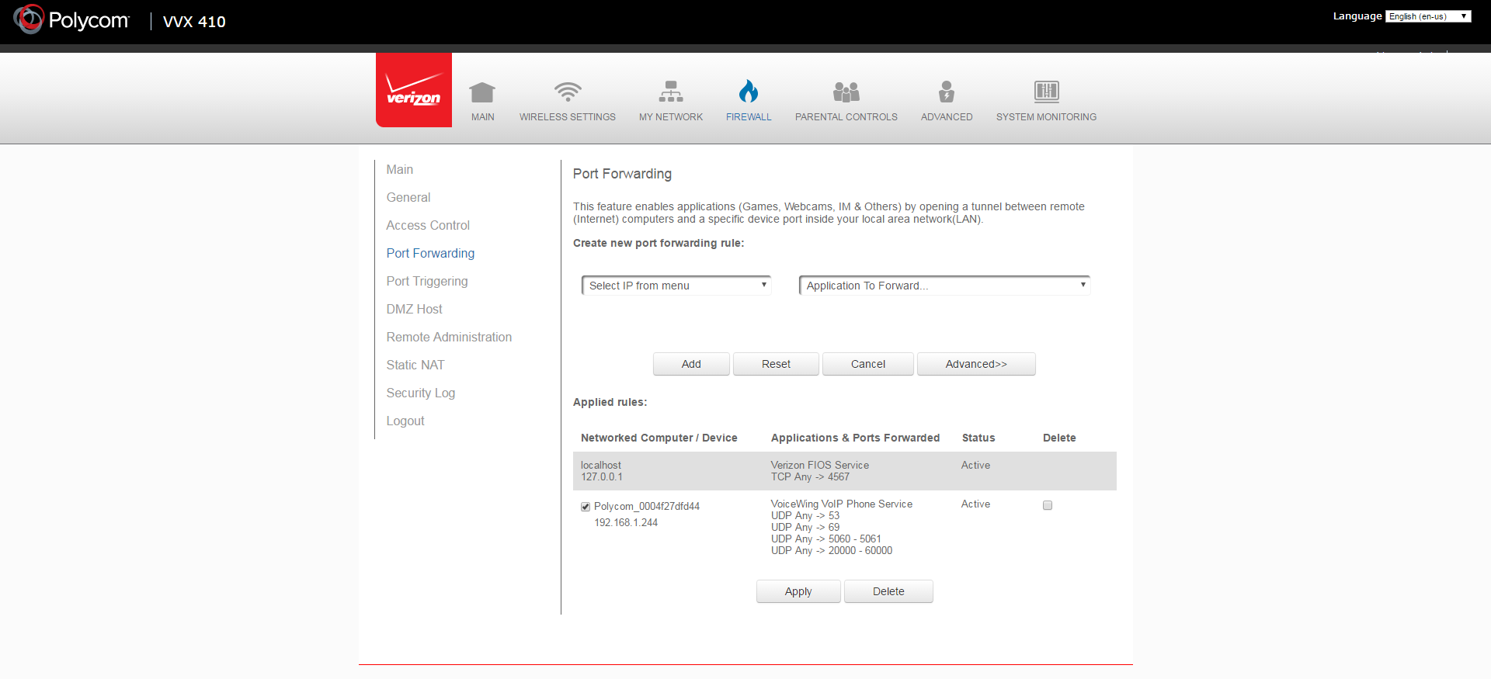Click the Apply button
Viewport: 1491px width, 679px height.
tap(798, 591)
